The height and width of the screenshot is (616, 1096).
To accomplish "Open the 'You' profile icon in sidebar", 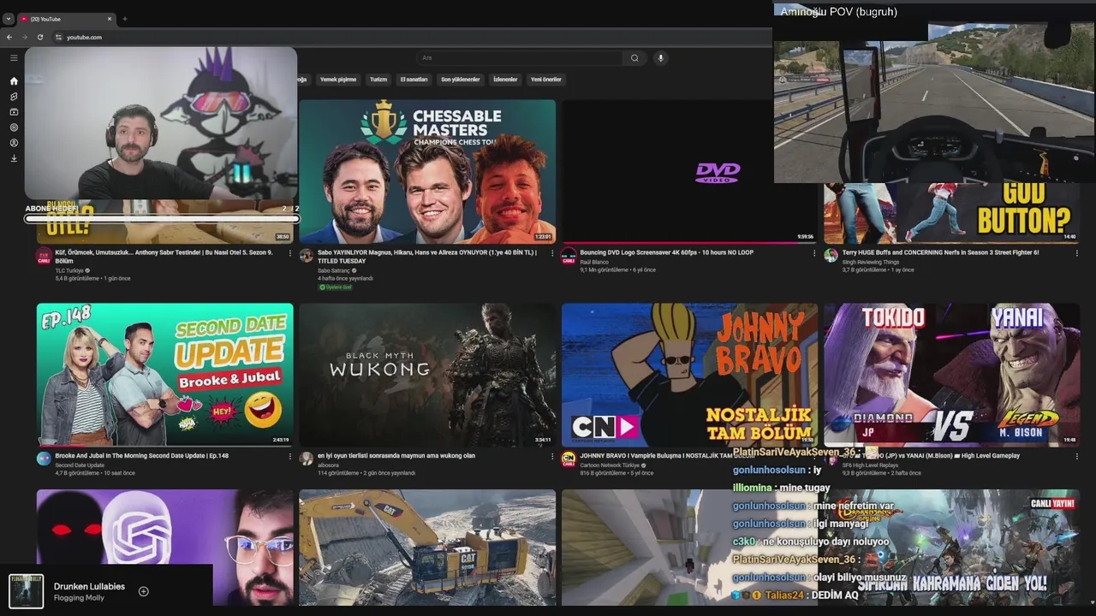I will point(14,143).
